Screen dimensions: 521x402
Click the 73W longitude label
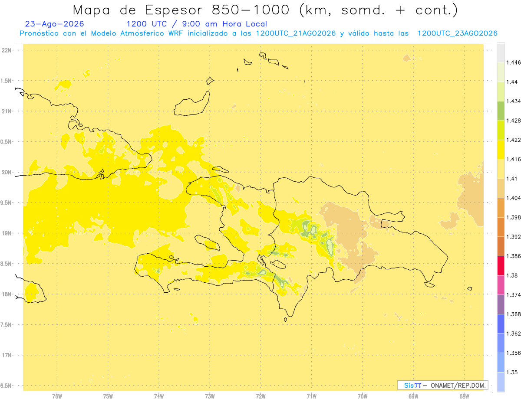point(210,396)
